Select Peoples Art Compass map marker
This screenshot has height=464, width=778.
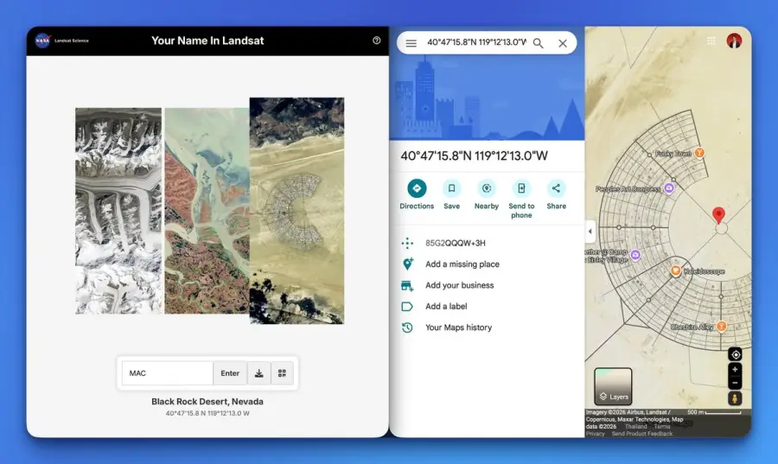click(669, 188)
